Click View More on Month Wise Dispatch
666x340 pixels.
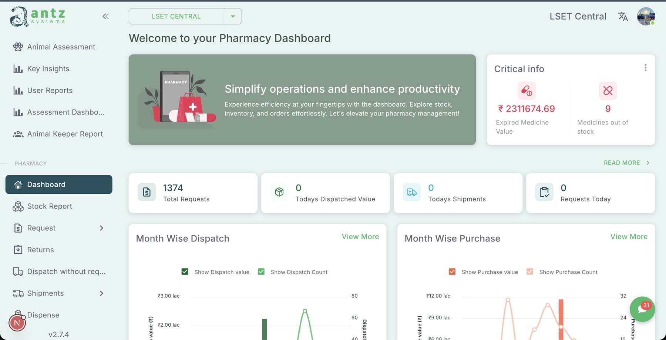pos(360,237)
